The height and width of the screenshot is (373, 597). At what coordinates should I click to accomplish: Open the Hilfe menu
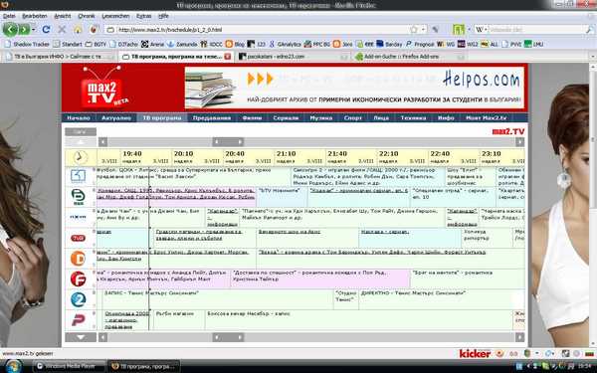tap(163, 16)
